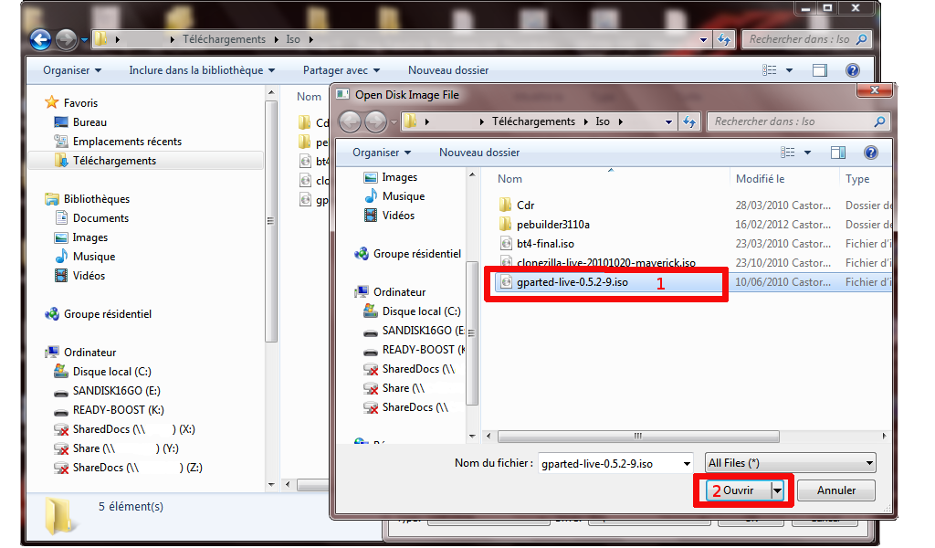The height and width of the screenshot is (548, 935).
Task: Select the Cdr folder icon in dialog
Action: pos(505,205)
